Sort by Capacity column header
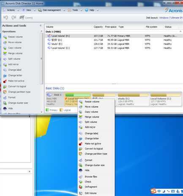Screen dimensions: 183x196 98,27
